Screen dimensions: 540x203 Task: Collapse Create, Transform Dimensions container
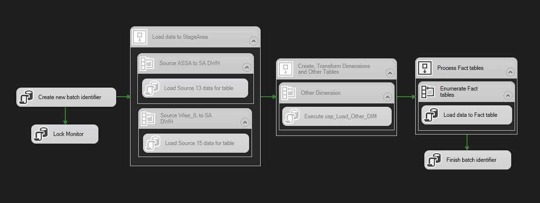[x=389, y=73]
